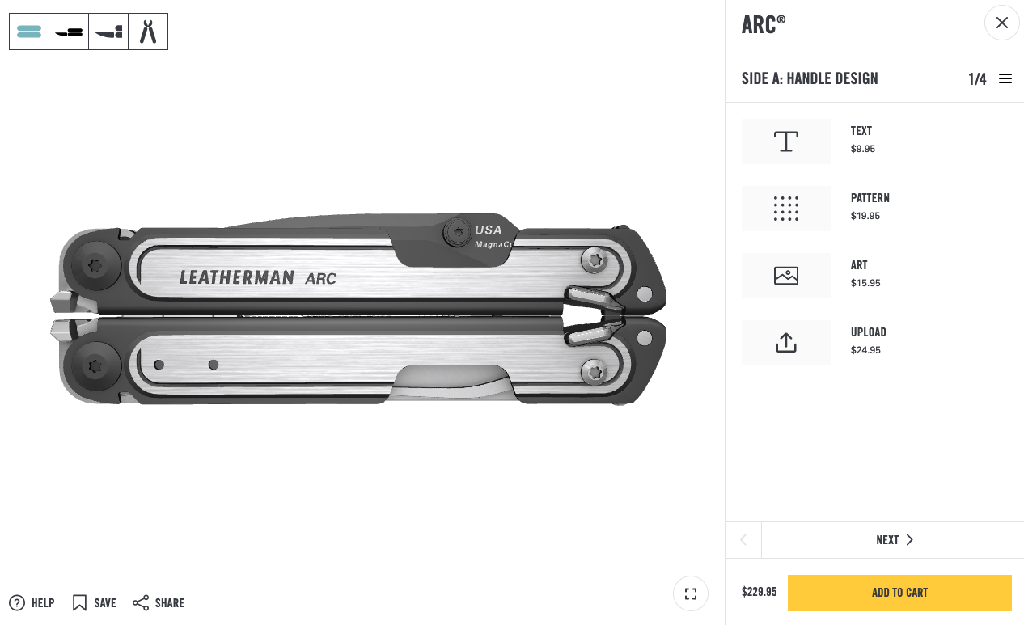
Task: Go to the Next step
Action: [x=893, y=540]
